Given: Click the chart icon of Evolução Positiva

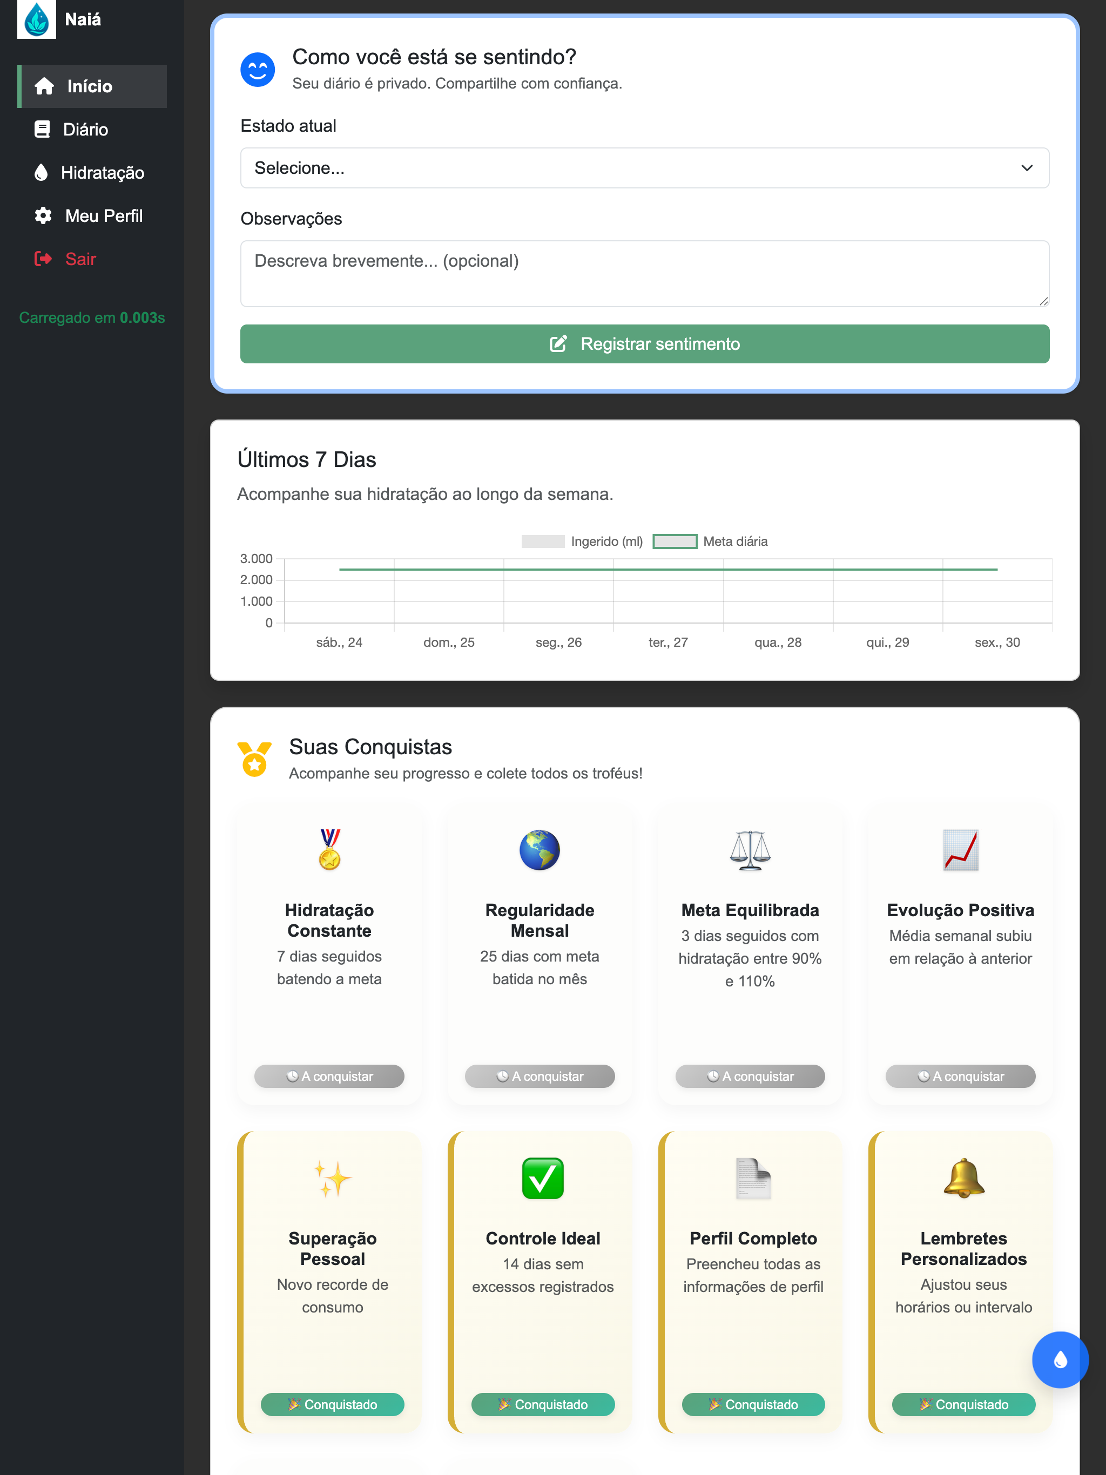Looking at the screenshot, I should point(961,850).
